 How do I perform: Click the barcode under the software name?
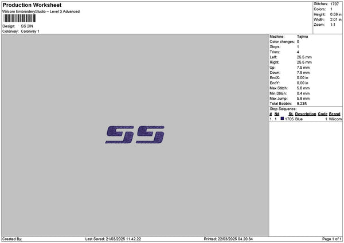[x=19, y=18]
